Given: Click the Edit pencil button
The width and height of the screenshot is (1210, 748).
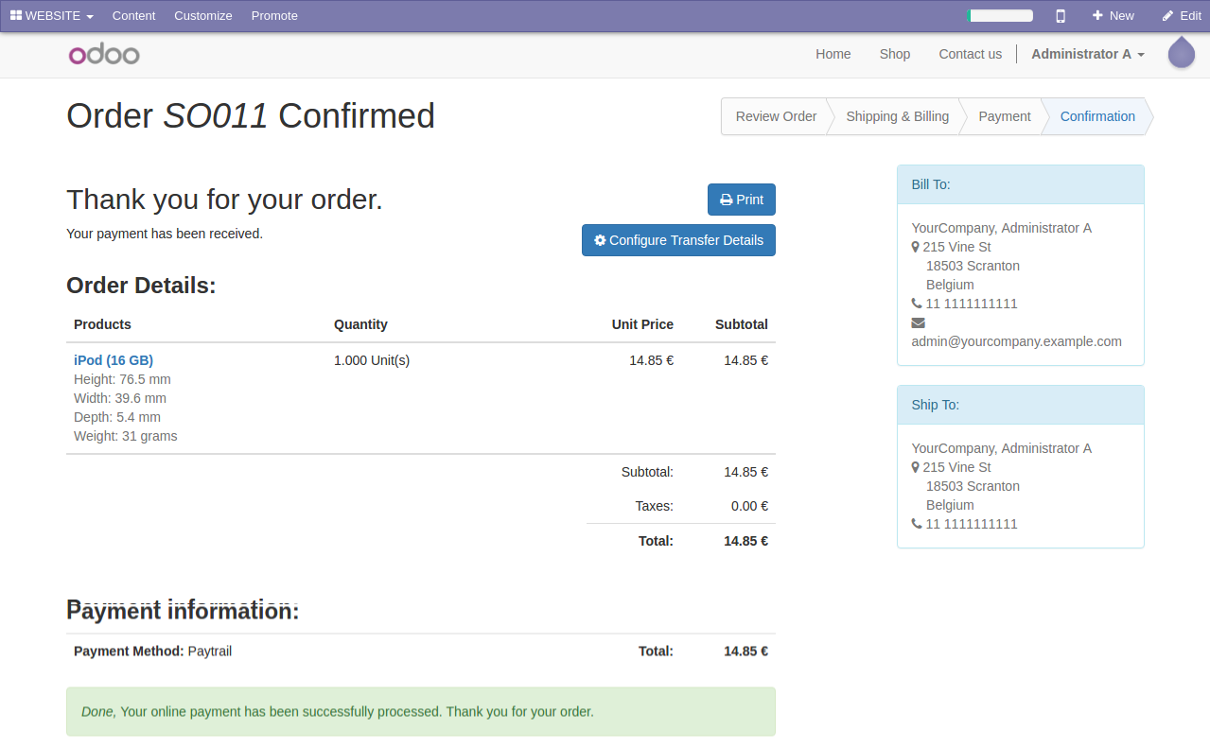Looking at the screenshot, I should tap(1182, 15).
